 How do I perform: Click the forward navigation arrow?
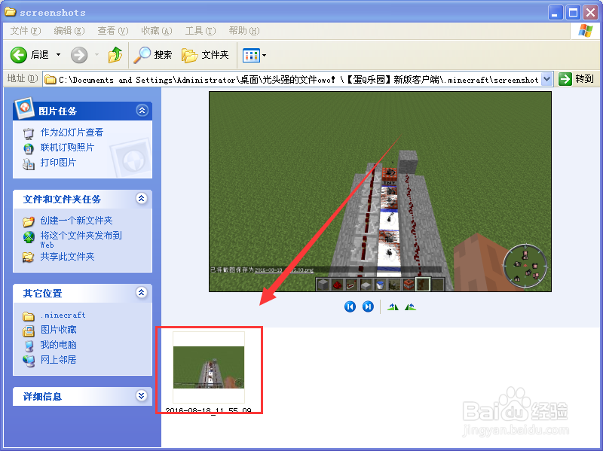pos(79,55)
